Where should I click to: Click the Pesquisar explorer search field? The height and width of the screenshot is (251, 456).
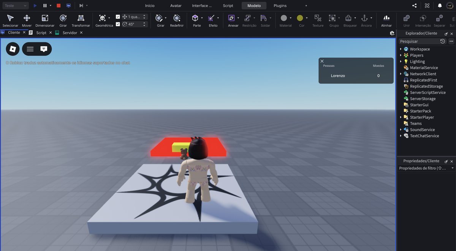(x=419, y=41)
